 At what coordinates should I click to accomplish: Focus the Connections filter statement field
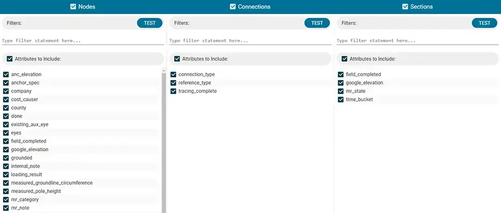[250, 41]
